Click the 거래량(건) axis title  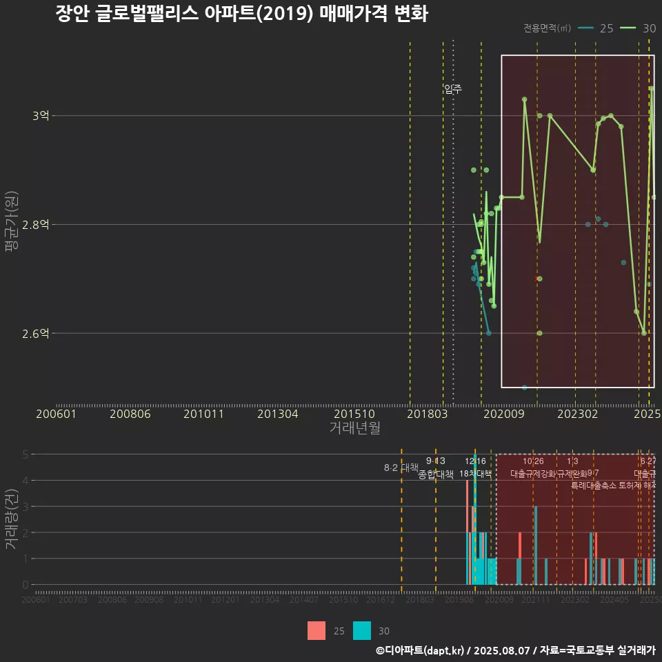click(12, 519)
